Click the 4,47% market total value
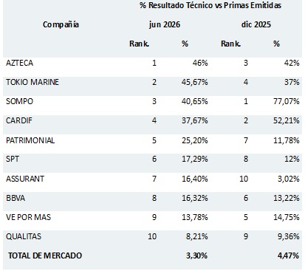305x271 pixels. [288, 255]
